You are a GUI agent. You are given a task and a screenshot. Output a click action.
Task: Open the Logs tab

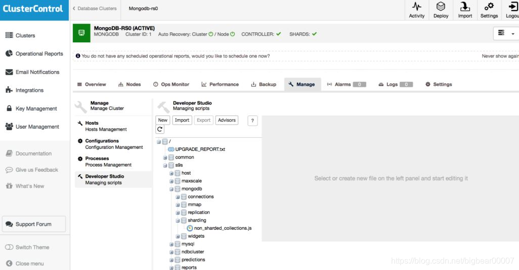coord(396,84)
